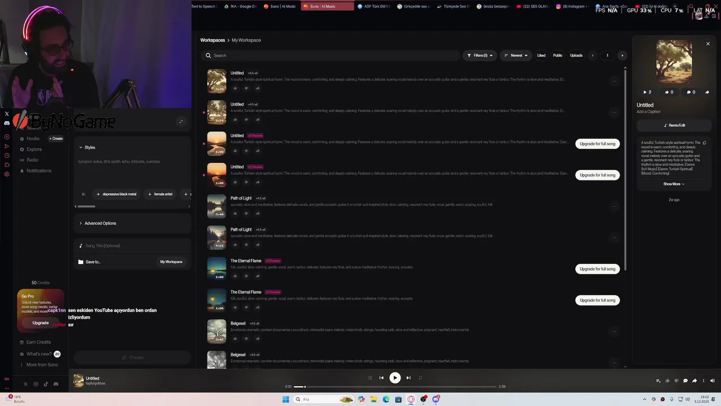Go to previous page of songs
Screen dimensions: 721x406
[x=593, y=55]
